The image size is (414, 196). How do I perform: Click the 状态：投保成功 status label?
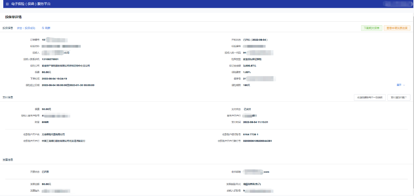coord(26,28)
